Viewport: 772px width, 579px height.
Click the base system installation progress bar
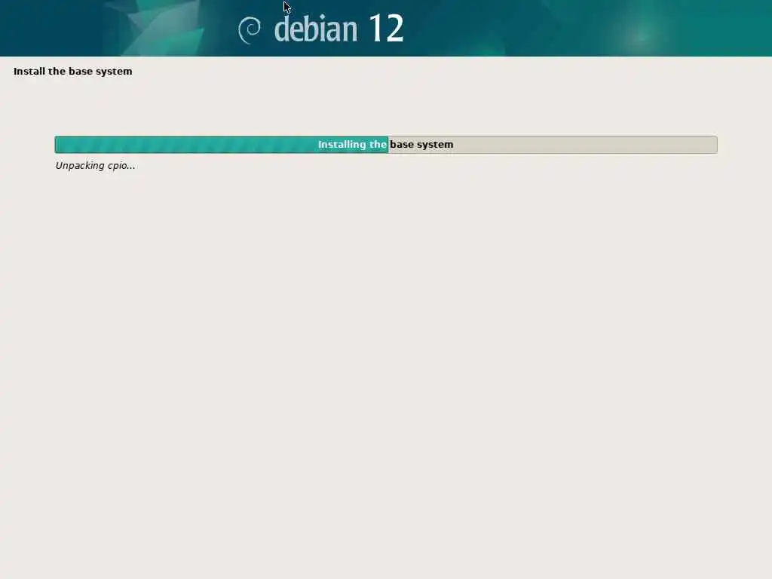[385, 145]
